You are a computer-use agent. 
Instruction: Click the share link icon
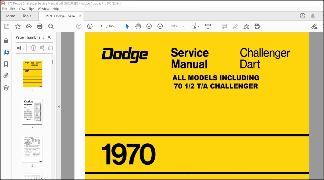(x=314, y=26)
